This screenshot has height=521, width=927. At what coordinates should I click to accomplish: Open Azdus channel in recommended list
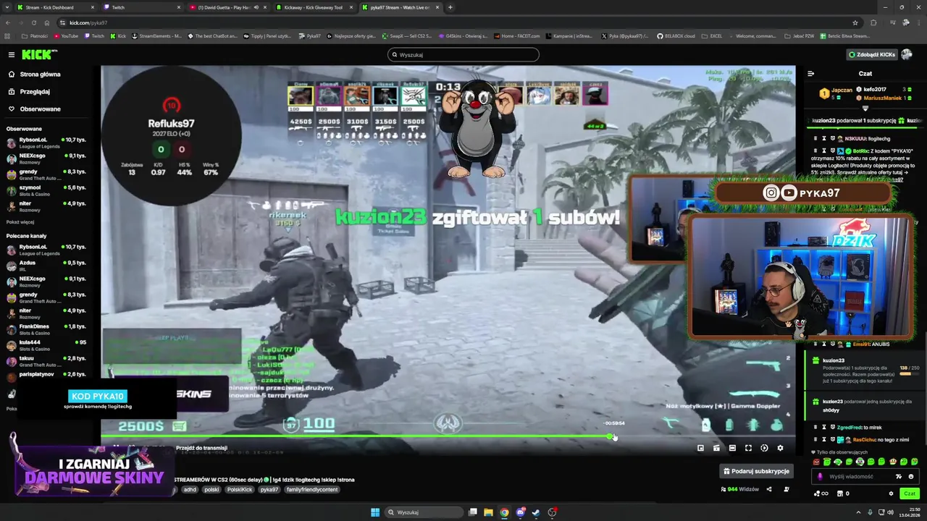coord(47,265)
